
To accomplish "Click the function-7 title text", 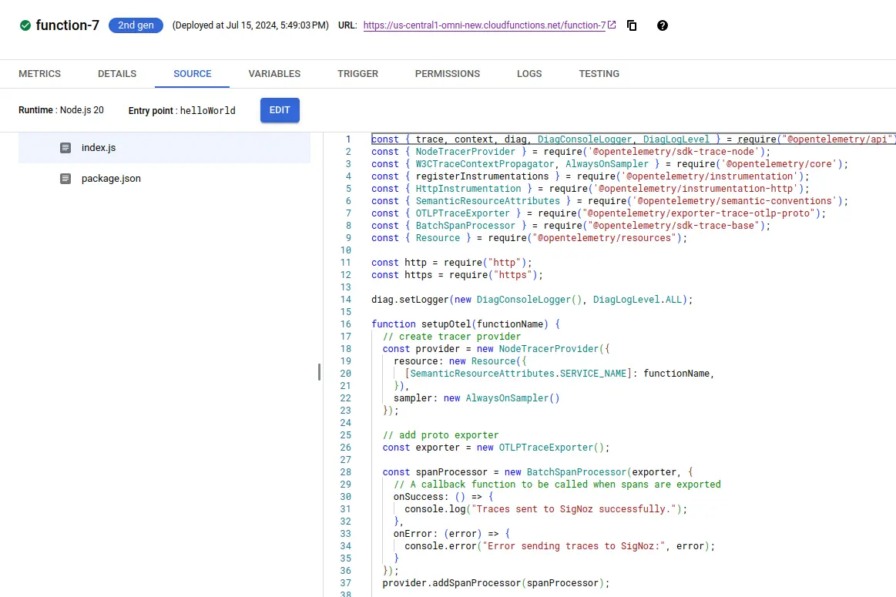I will point(68,25).
